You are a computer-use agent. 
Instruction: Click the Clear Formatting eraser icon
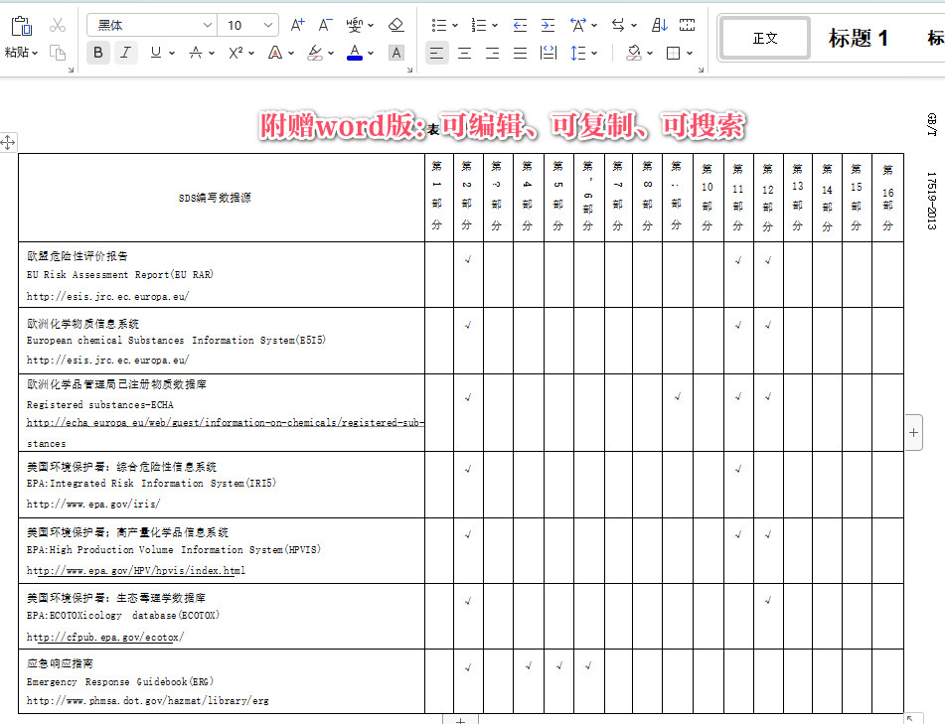click(395, 24)
